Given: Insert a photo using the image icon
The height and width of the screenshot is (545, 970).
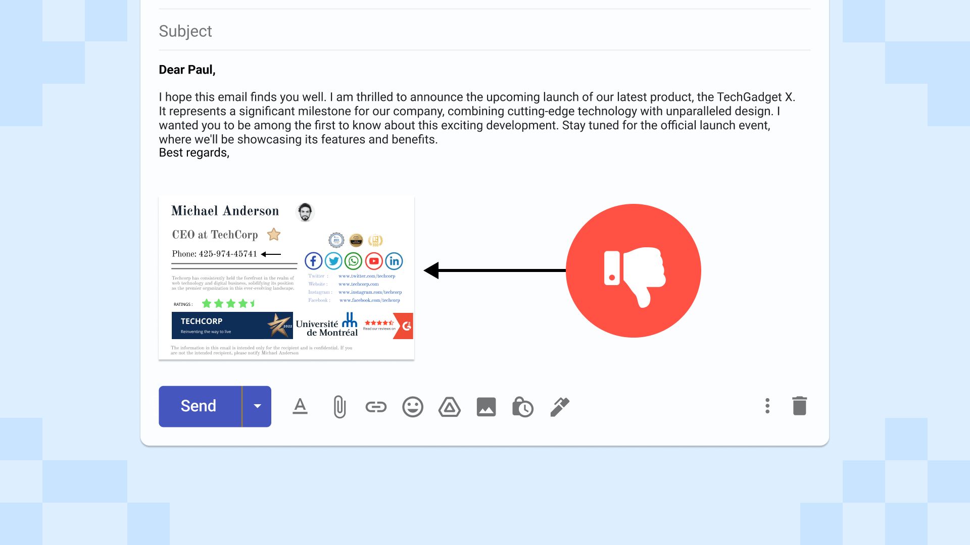Looking at the screenshot, I should (x=486, y=407).
